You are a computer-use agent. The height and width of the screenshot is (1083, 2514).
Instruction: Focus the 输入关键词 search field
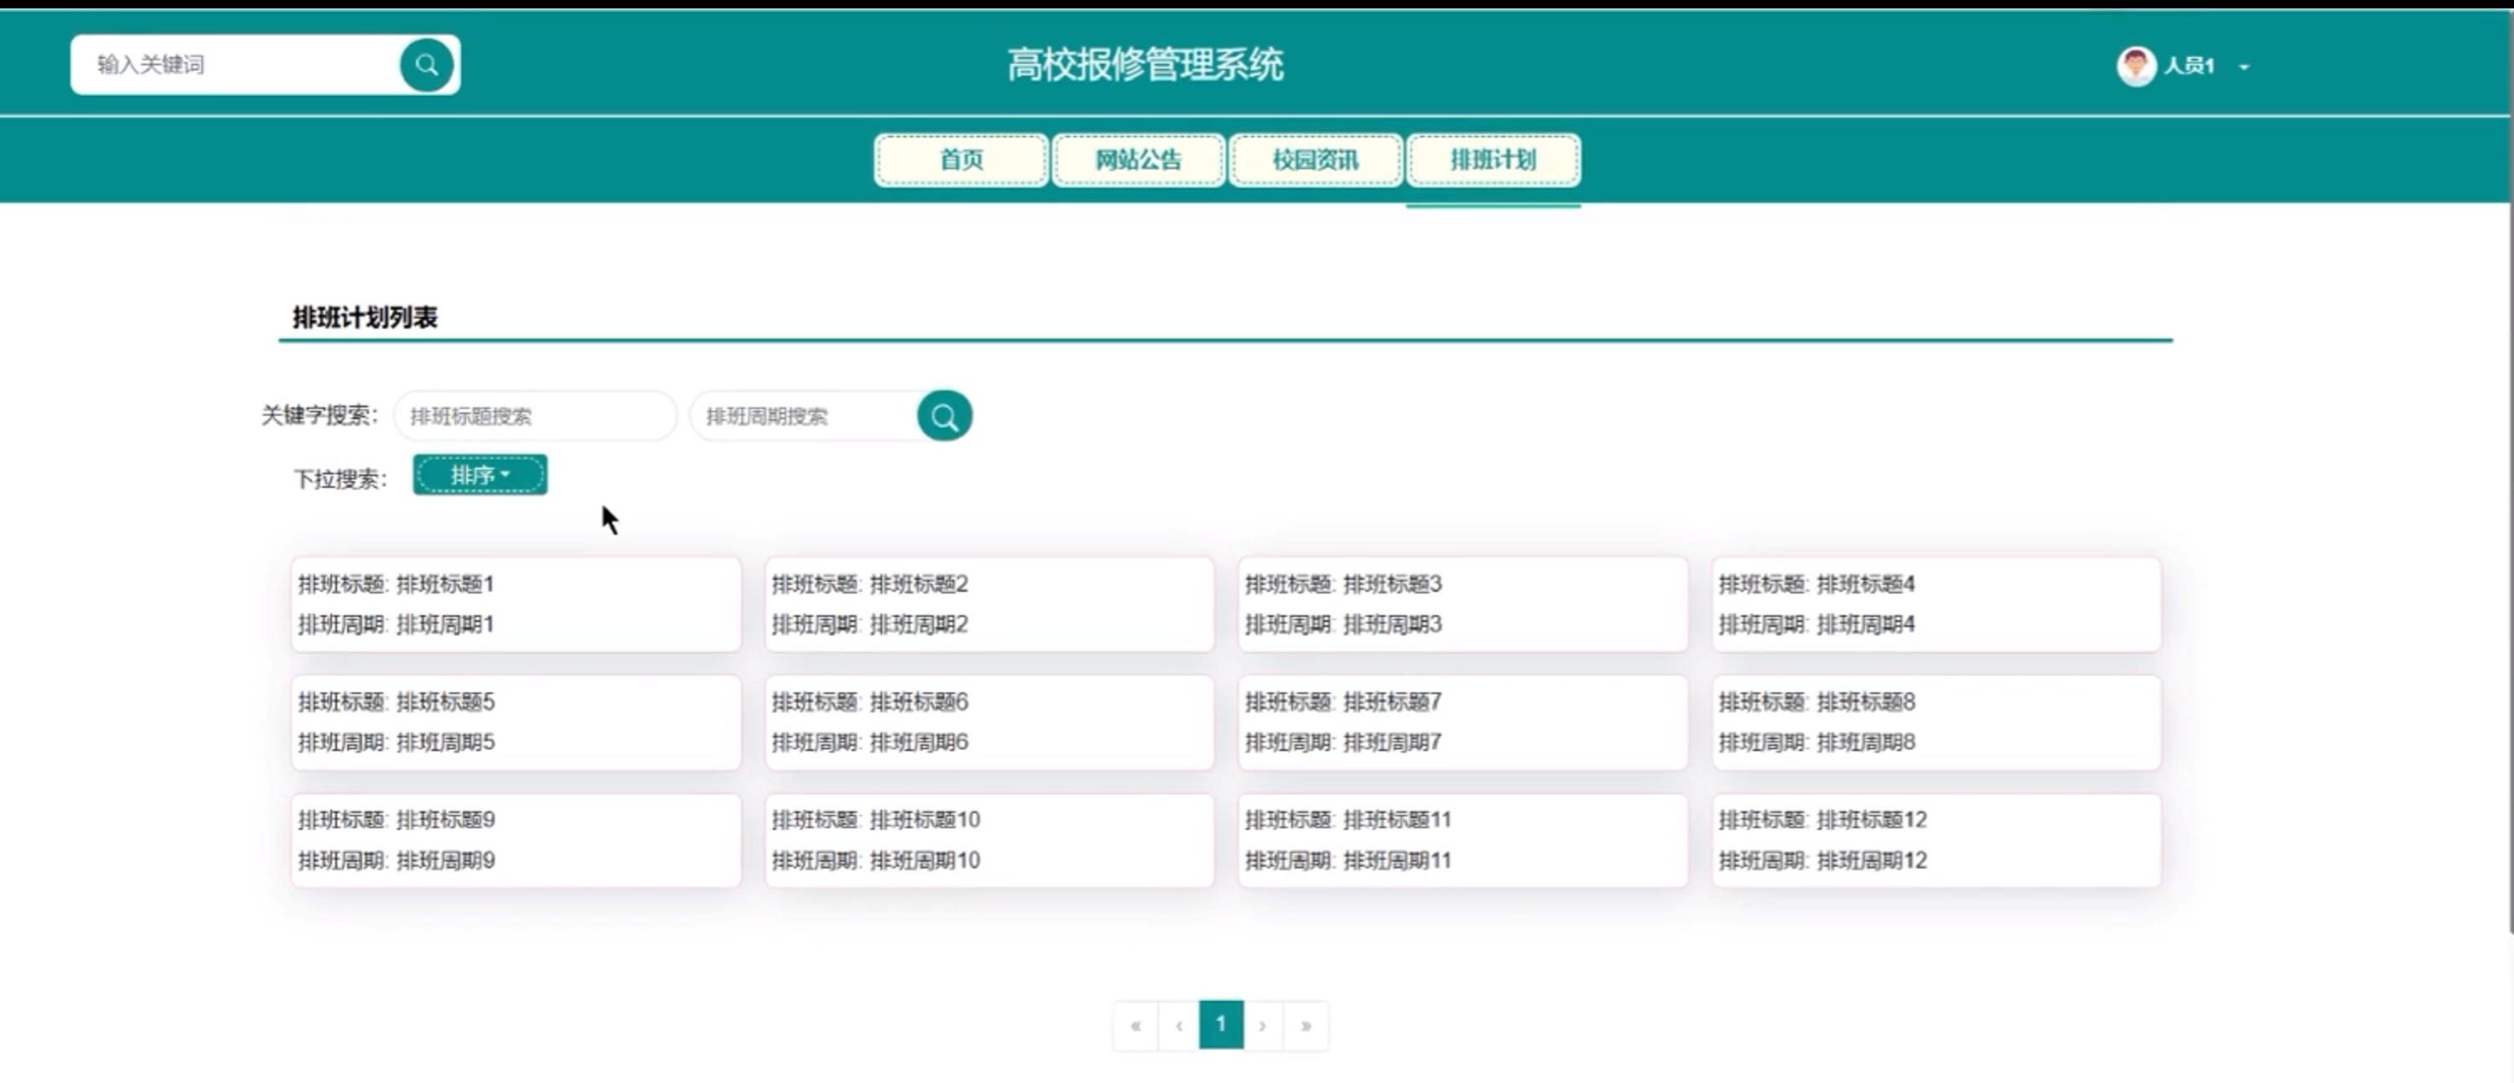(234, 65)
